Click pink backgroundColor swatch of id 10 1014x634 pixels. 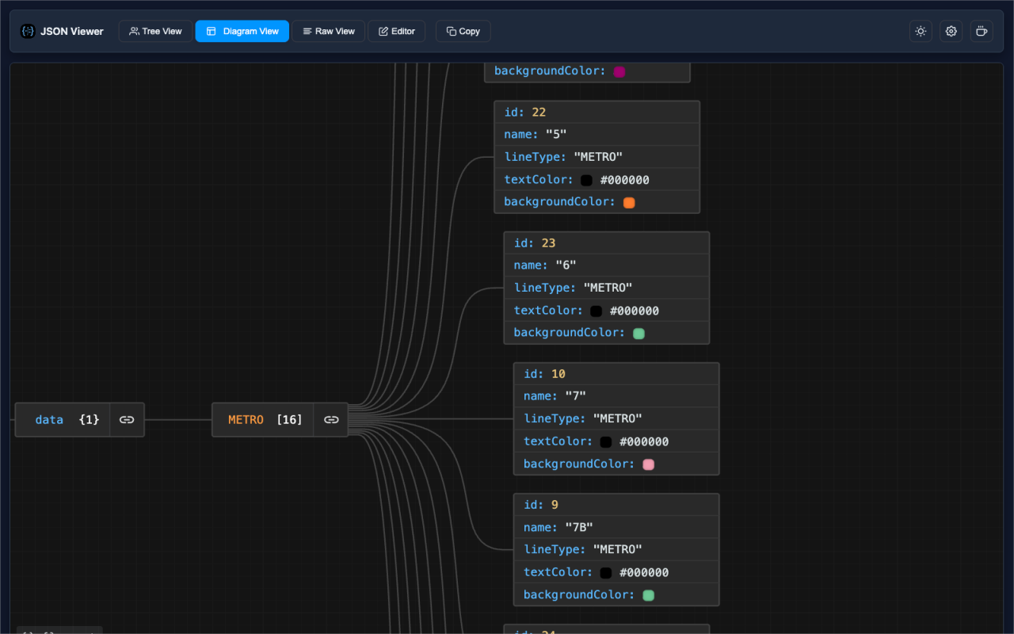(x=649, y=464)
